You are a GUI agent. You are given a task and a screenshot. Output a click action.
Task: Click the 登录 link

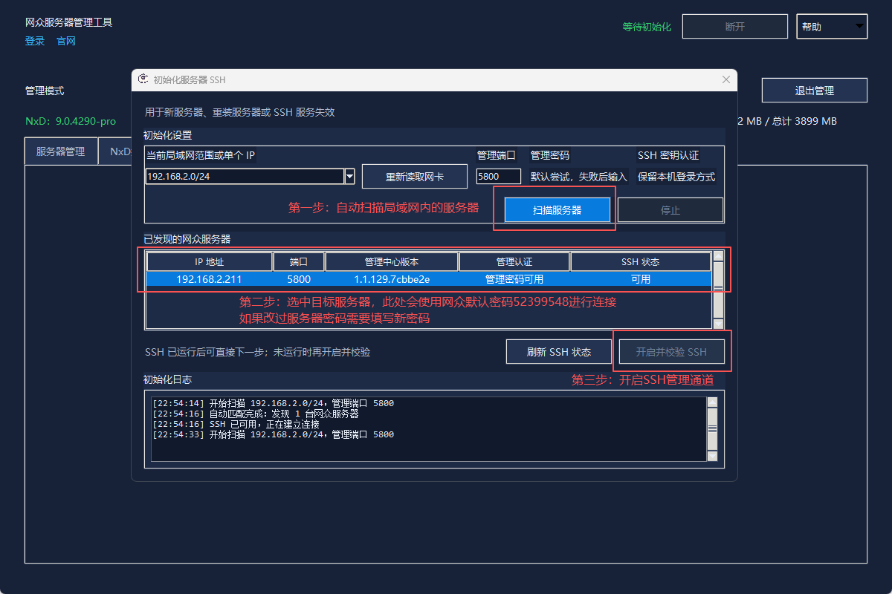[35, 42]
